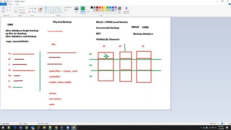The height and width of the screenshot is (130, 231).
Task: Open Google Chrome from the taskbar
Action: pyautogui.click(x=56, y=127)
